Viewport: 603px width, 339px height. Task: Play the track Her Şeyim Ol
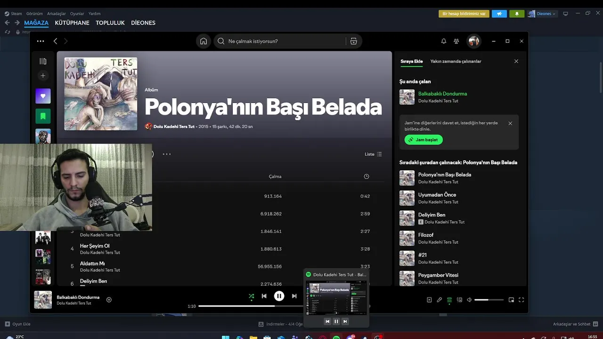tap(95, 246)
